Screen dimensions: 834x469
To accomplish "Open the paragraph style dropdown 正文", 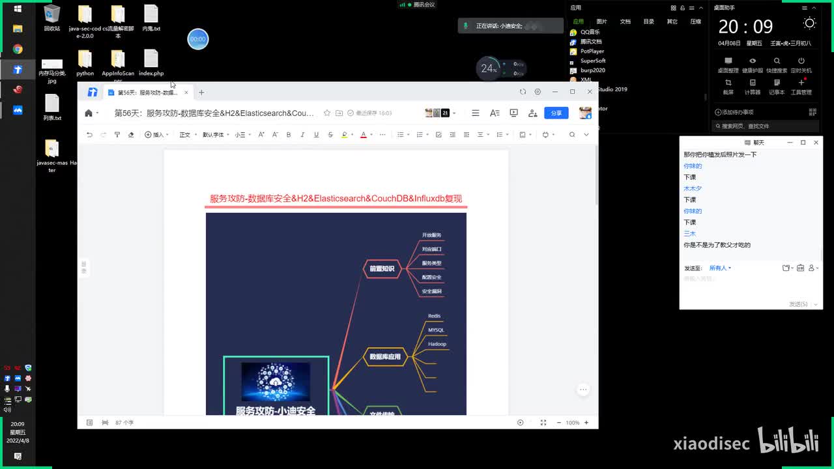I will pos(188,135).
